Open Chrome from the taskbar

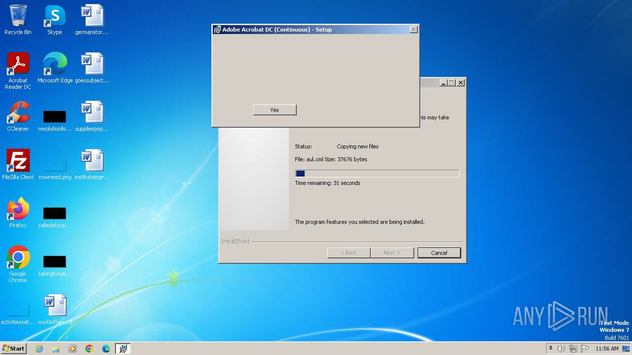pyautogui.click(x=89, y=349)
